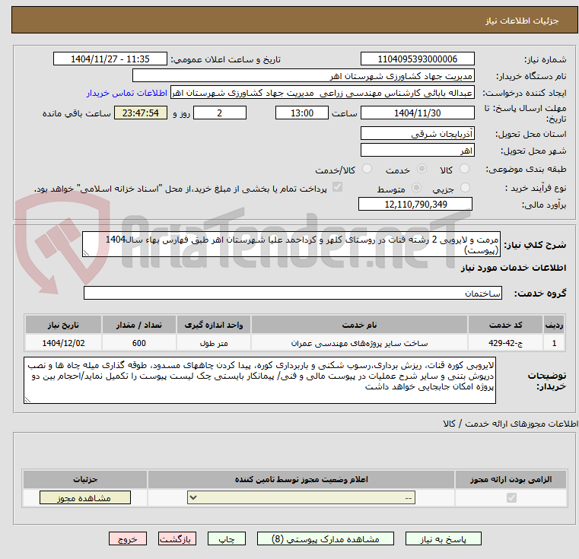This screenshot has height=559, width=579.
Task: Click the province field آذربایجان شرقی
Action: pos(417,133)
